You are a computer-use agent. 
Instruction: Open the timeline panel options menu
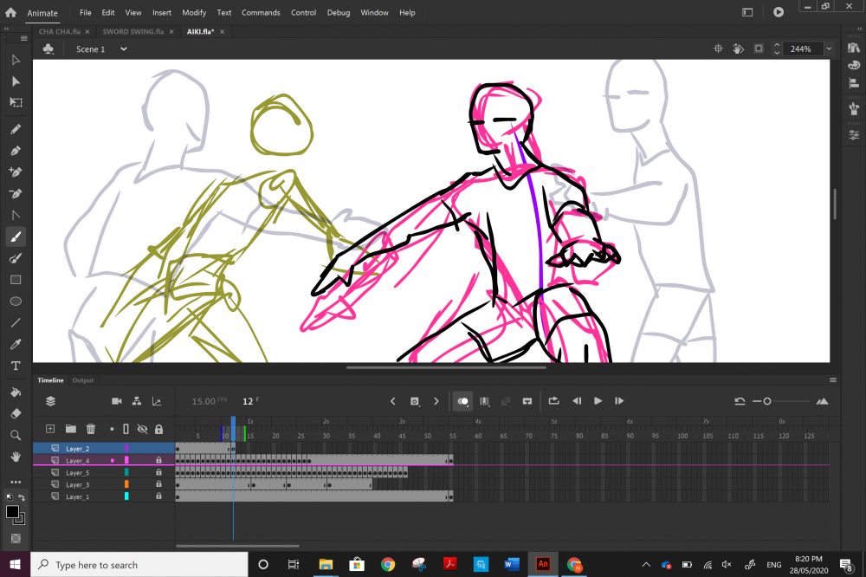point(833,380)
